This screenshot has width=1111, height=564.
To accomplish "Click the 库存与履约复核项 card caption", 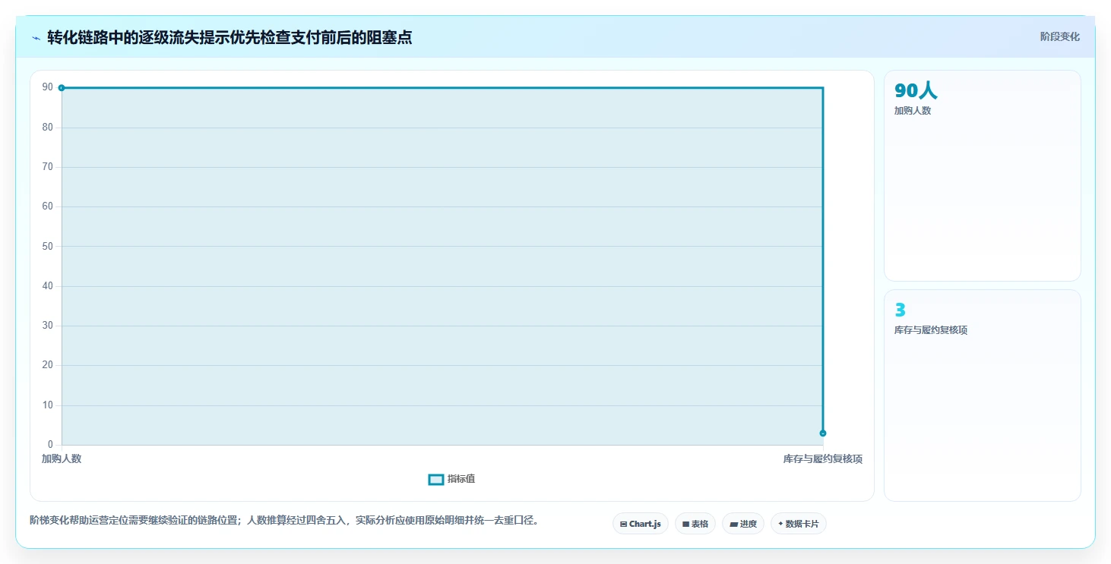I will point(931,330).
